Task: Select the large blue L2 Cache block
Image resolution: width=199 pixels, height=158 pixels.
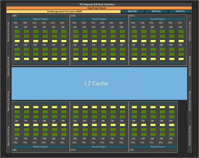Action: click(x=99, y=83)
